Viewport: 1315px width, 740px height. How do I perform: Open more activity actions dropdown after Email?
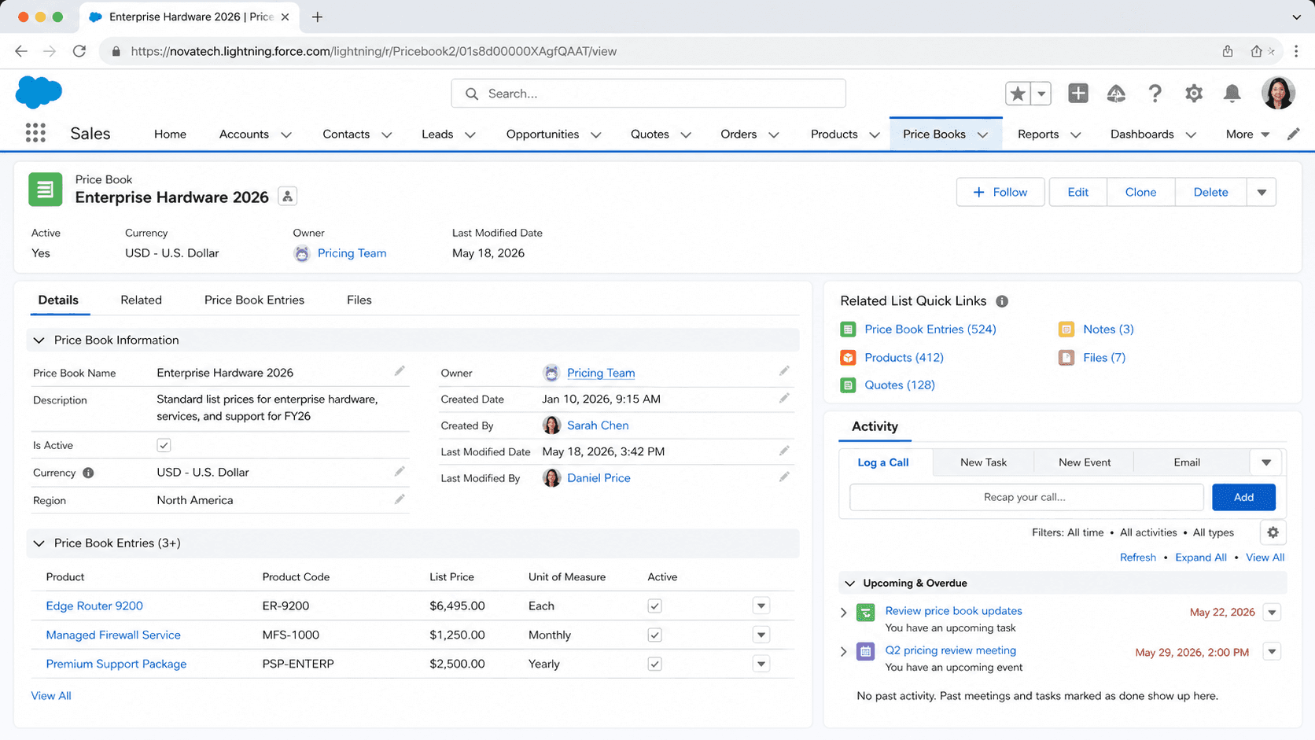[1266, 462]
